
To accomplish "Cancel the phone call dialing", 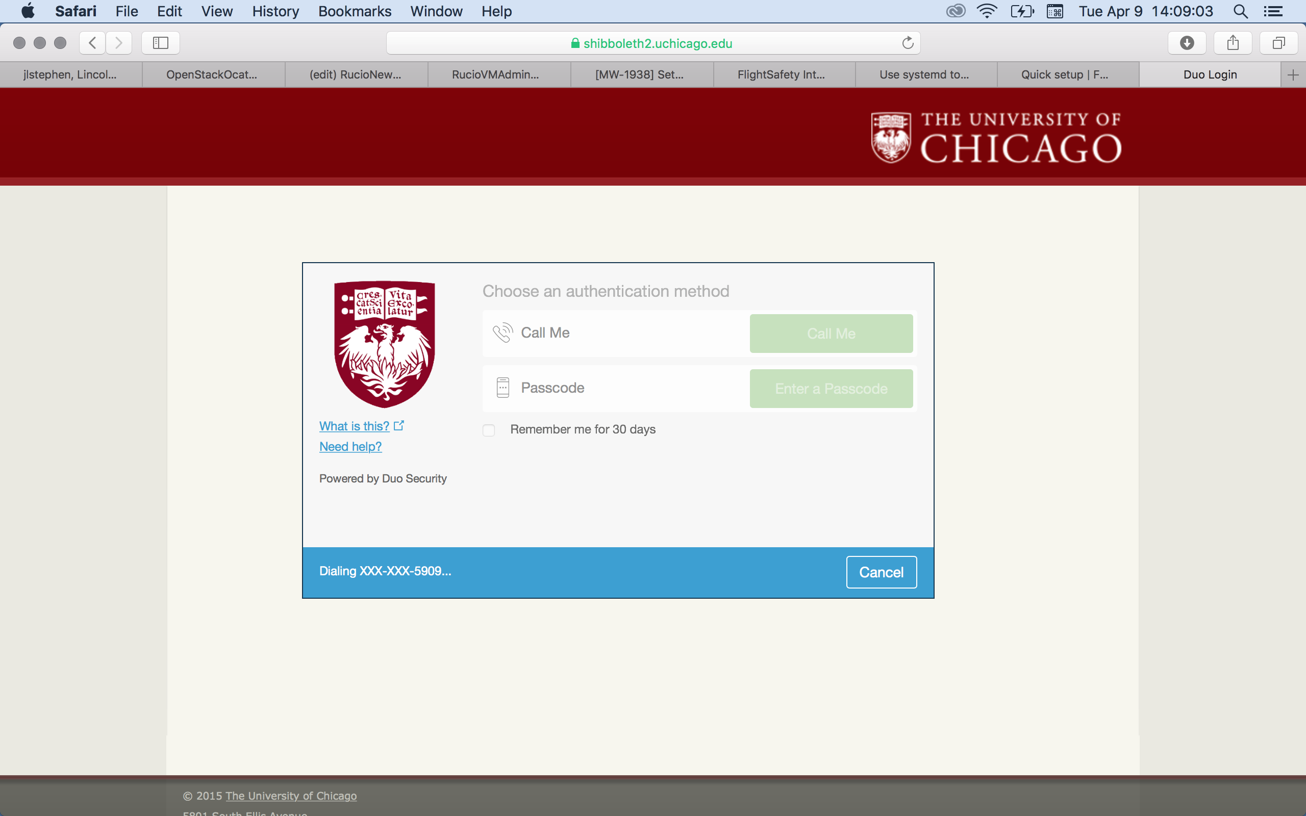I will [x=881, y=572].
